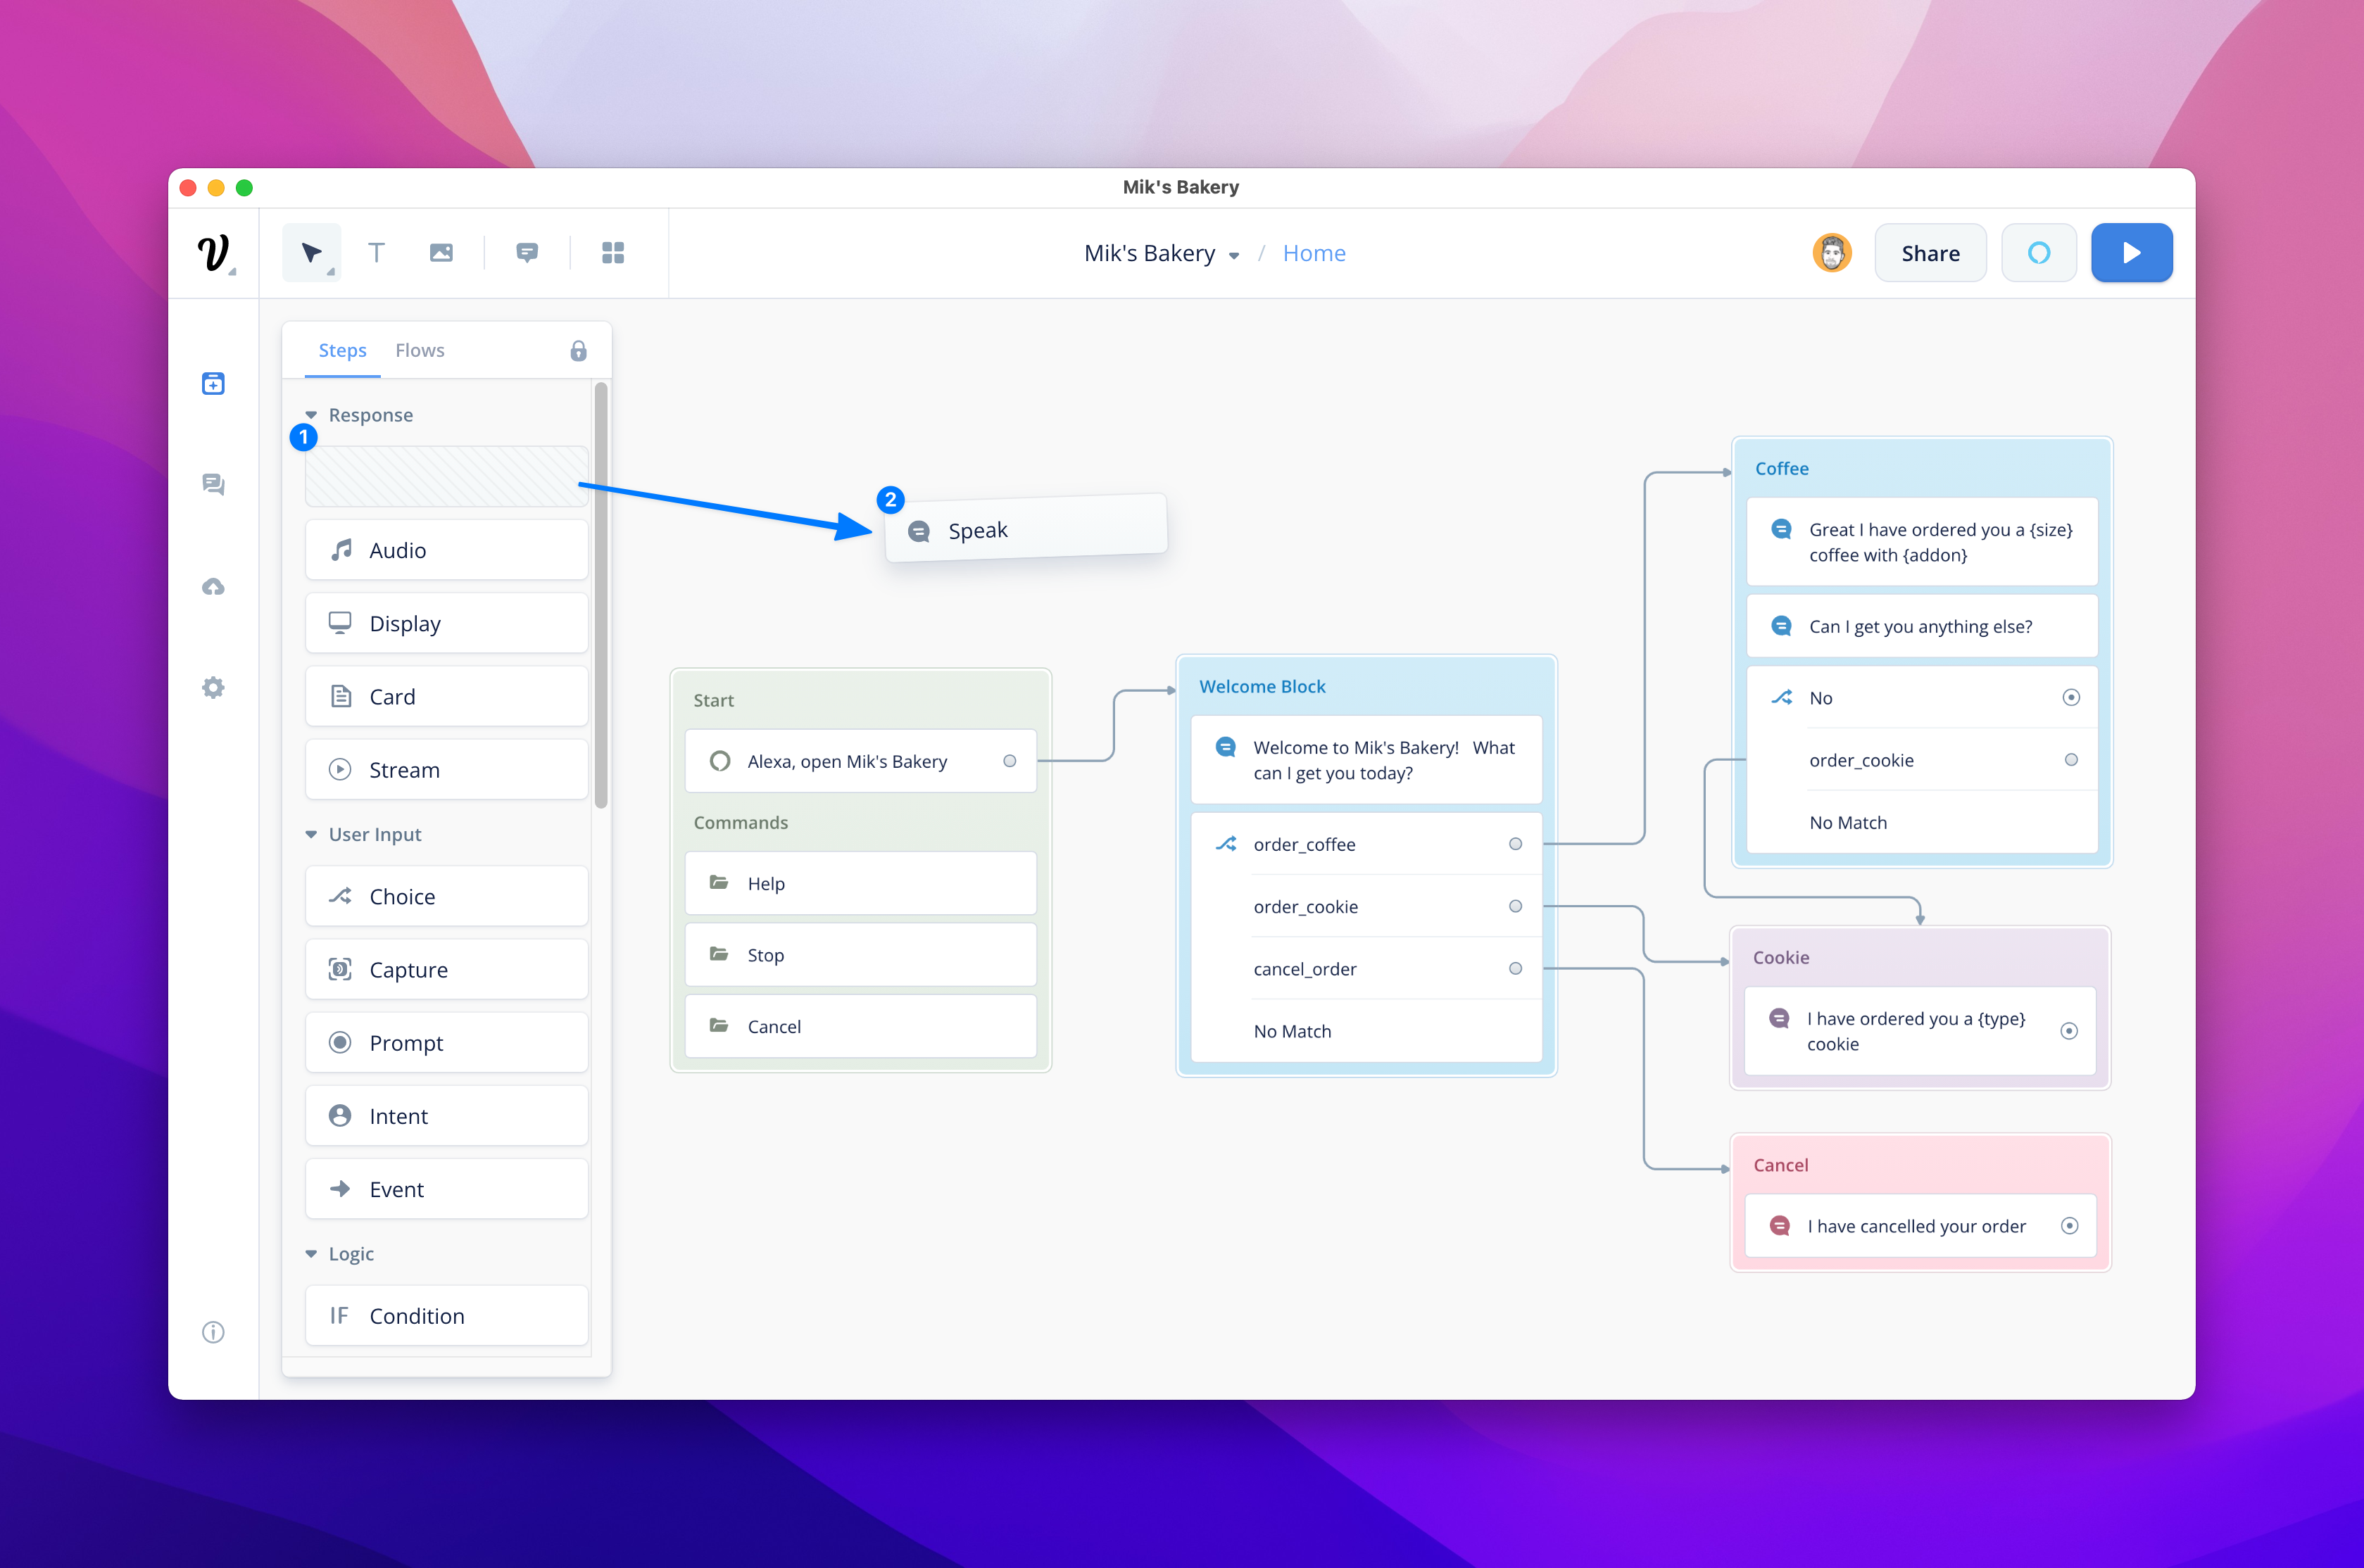
Task: Click the Stop command folder icon
Action: [718, 954]
